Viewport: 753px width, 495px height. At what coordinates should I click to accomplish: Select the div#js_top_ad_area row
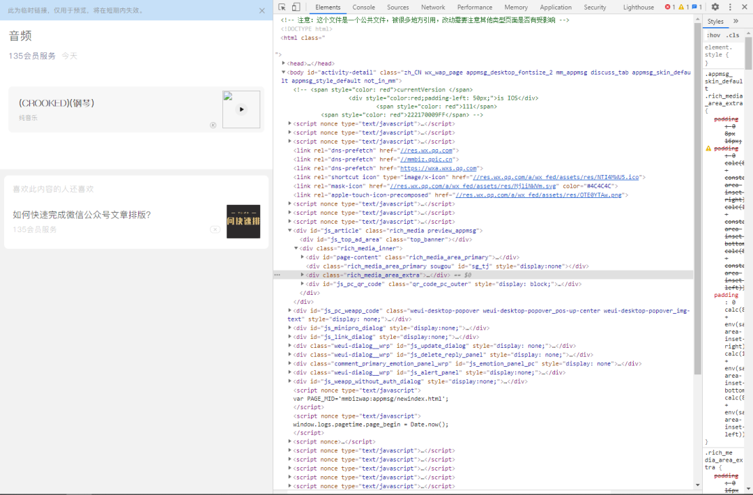point(386,239)
